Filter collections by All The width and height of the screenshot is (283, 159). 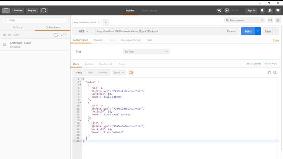coord(4,35)
